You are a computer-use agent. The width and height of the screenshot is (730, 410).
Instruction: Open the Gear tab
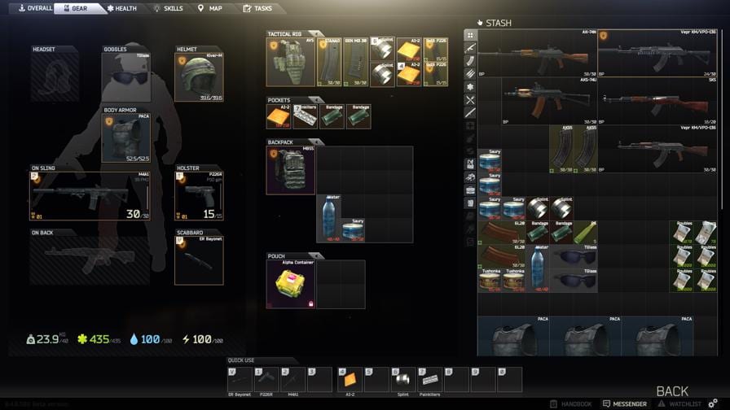click(x=78, y=8)
